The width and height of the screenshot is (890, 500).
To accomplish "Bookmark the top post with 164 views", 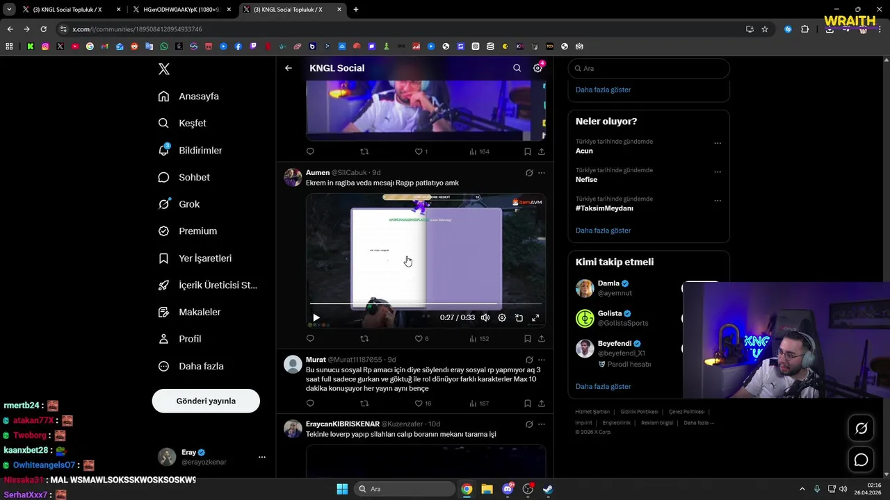I will (528, 151).
